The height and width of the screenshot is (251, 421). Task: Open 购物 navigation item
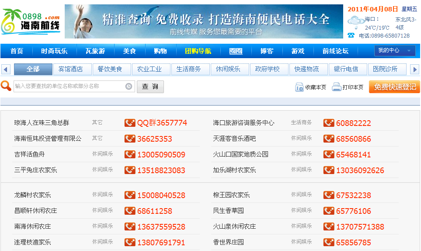160,51
